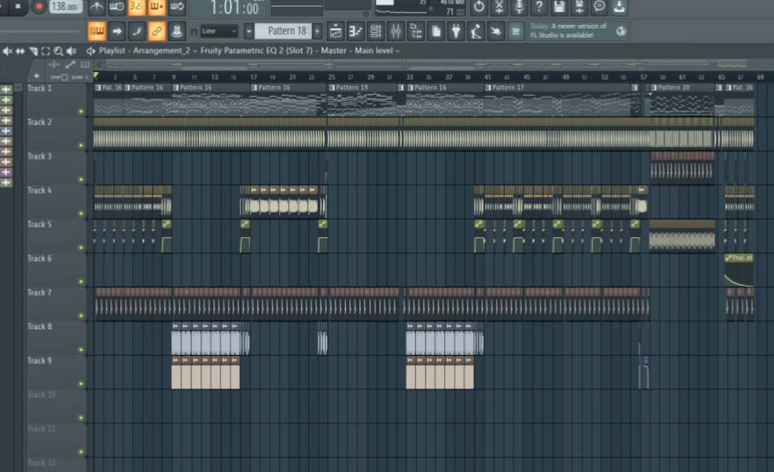Add a new pattern with the plus button
774x472 pixels.
[317, 31]
